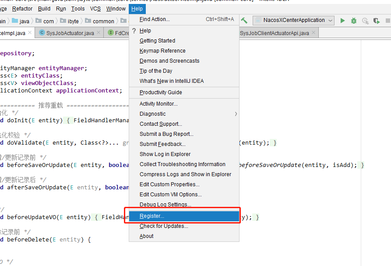
Task: Open Keymap Reference menu item
Action: coord(184,51)
